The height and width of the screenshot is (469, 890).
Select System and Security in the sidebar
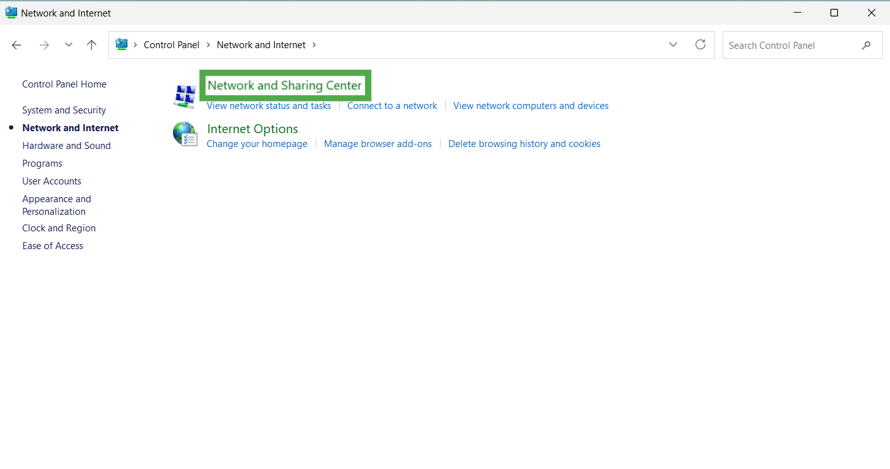[64, 110]
